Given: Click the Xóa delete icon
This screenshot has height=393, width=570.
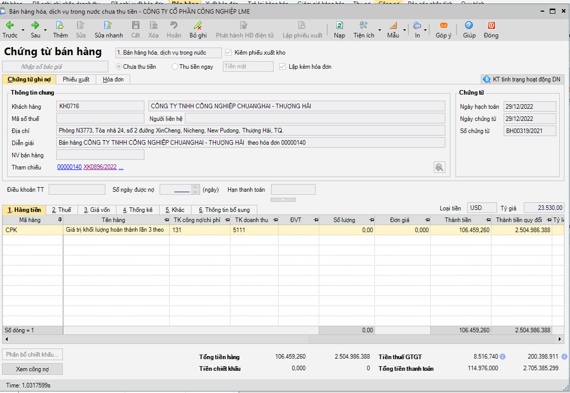Looking at the screenshot, I should [154, 25].
